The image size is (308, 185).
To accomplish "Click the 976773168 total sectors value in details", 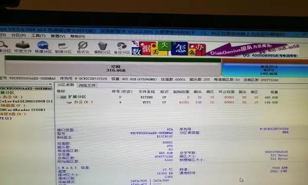I will point(164,156).
